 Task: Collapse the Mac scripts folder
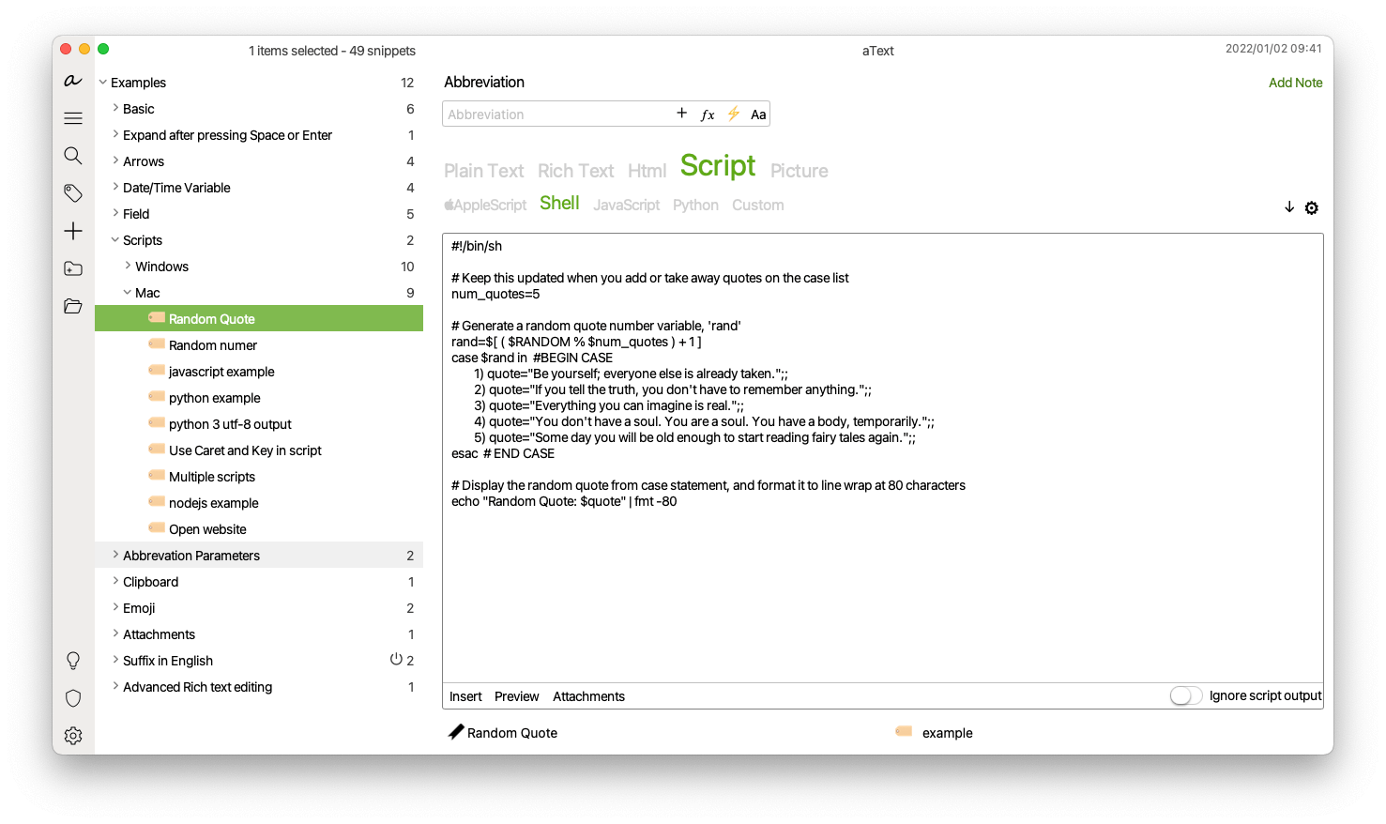click(x=128, y=293)
